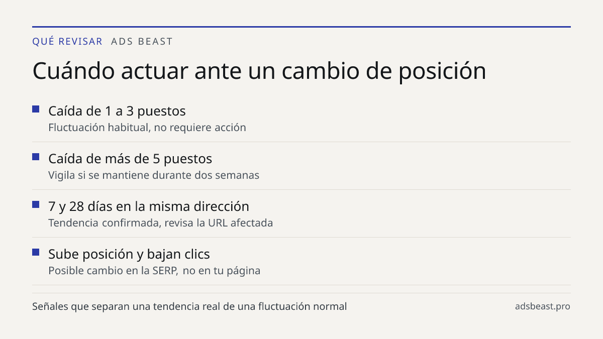Click the blue line above the header

[x=301, y=27]
